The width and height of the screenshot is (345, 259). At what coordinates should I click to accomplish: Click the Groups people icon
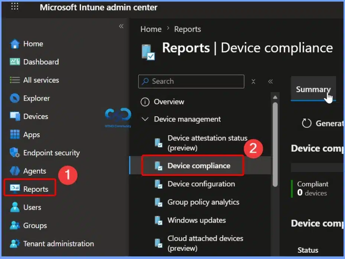15,225
